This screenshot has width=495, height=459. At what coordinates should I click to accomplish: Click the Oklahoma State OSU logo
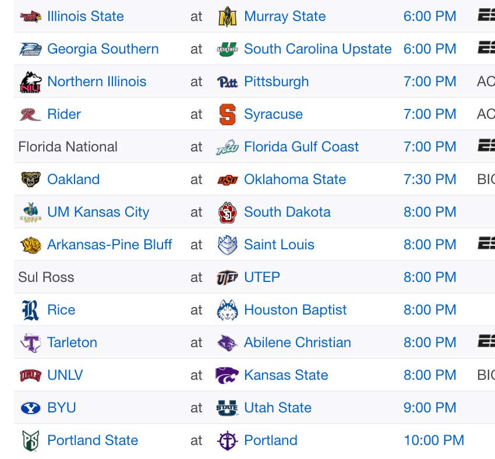pyautogui.click(x=227, y=179)
